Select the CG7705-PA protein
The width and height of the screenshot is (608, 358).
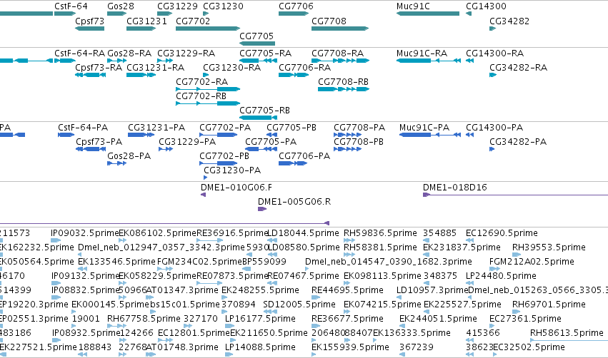tap(261, 149)
